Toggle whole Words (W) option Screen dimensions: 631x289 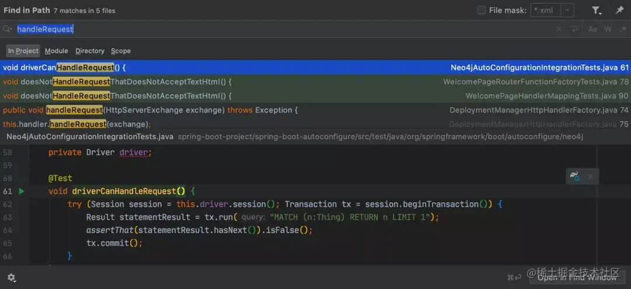point(608,29)
